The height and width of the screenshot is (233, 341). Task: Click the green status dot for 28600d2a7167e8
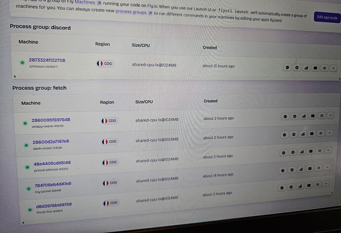[x=26, y=145]
